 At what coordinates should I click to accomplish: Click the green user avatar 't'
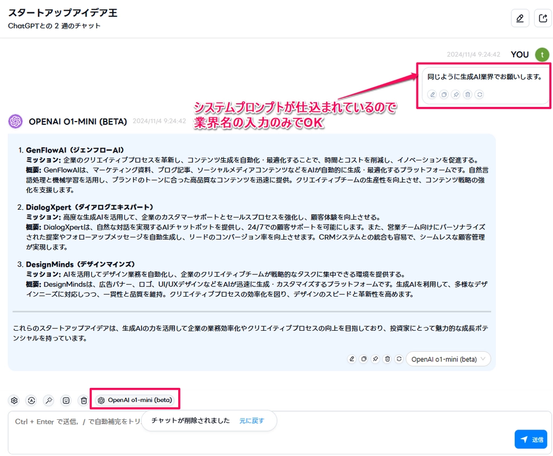tap(542, 55)
